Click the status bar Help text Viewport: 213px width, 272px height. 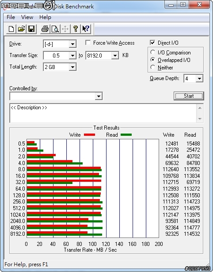point(26,264)
